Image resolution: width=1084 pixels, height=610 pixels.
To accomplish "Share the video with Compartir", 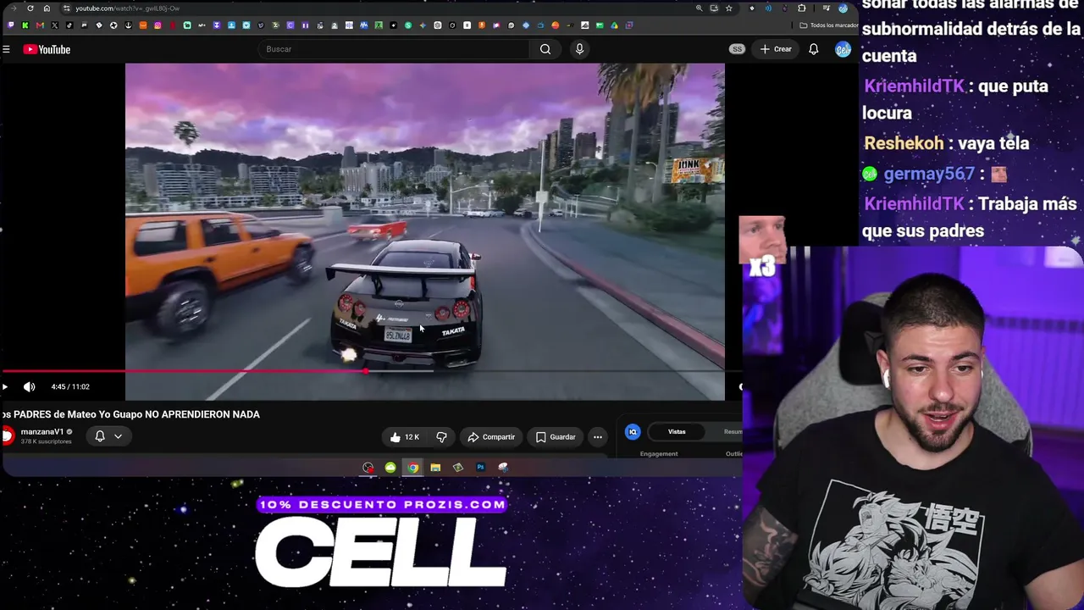I will tap(491, 437).
